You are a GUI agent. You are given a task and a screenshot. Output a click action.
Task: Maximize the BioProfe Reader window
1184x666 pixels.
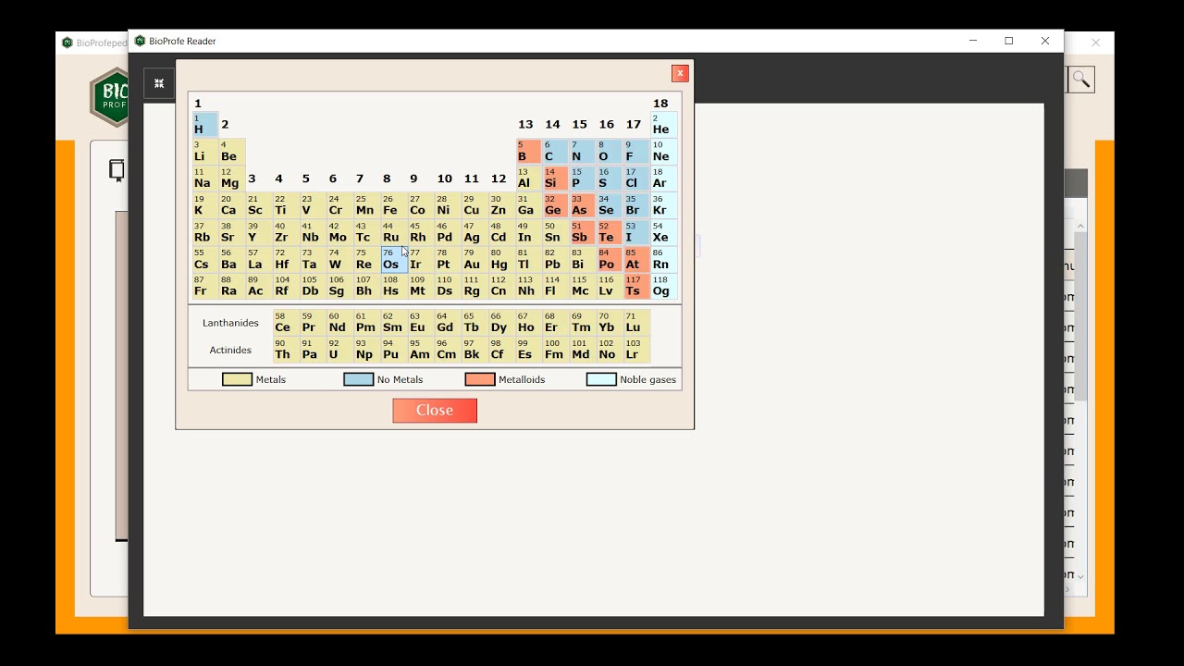pyautogui.click(x=1009, y=41)
